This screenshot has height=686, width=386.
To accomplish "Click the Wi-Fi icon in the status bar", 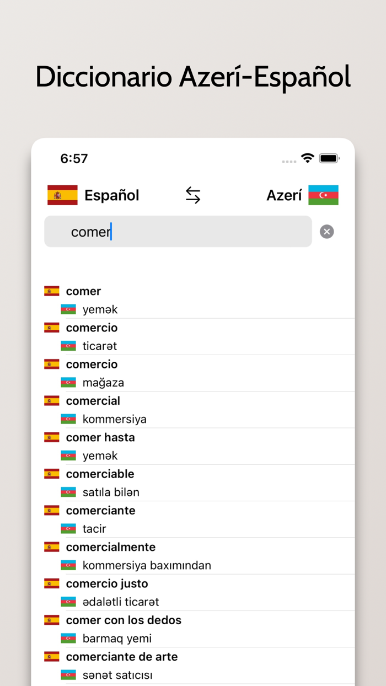I will coord(307,158).
